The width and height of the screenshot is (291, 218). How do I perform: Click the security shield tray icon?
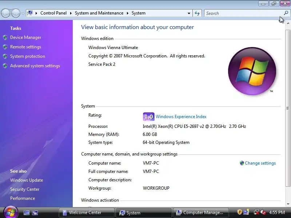tap(239, 212)
